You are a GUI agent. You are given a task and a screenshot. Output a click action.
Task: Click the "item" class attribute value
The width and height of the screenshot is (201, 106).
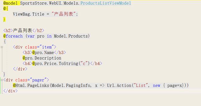tap(47, 47)
